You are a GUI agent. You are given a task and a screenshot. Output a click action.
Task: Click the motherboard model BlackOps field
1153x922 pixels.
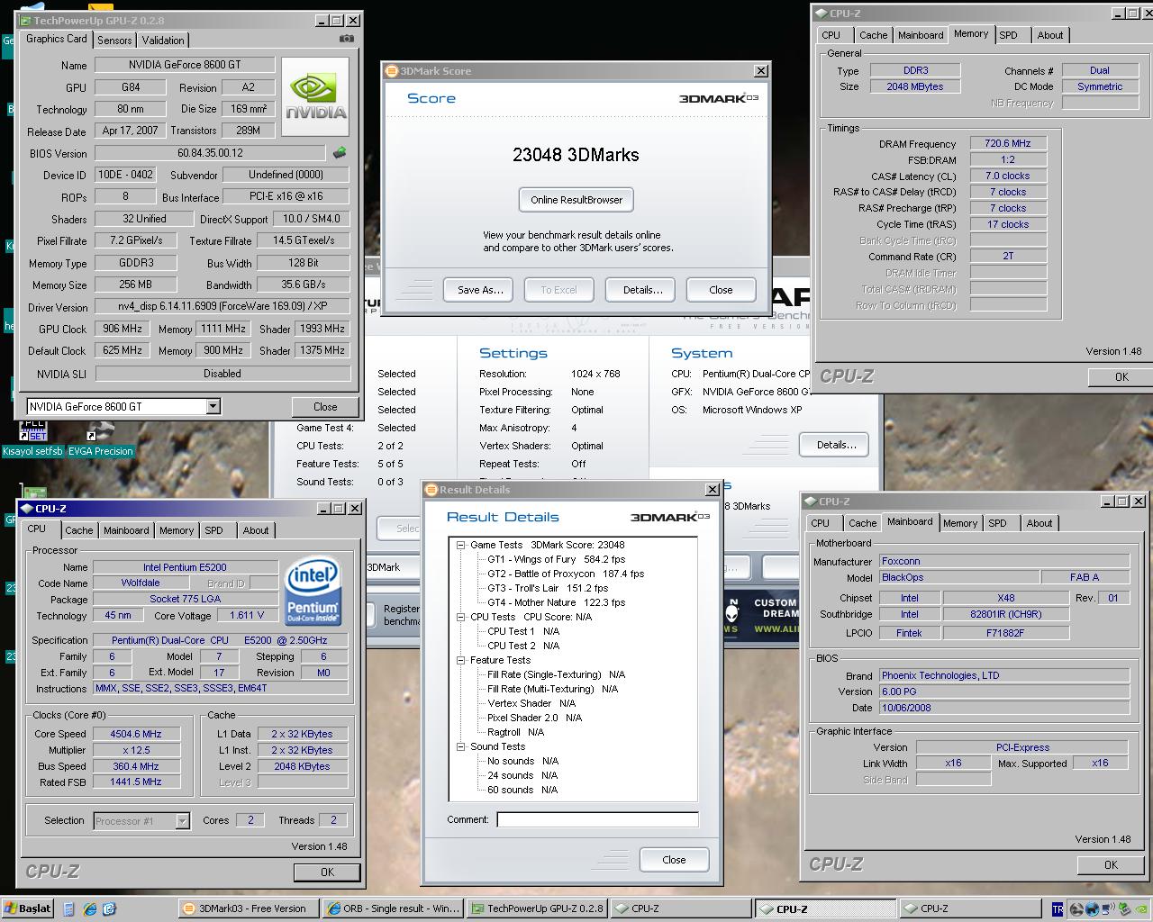[958, 577]
